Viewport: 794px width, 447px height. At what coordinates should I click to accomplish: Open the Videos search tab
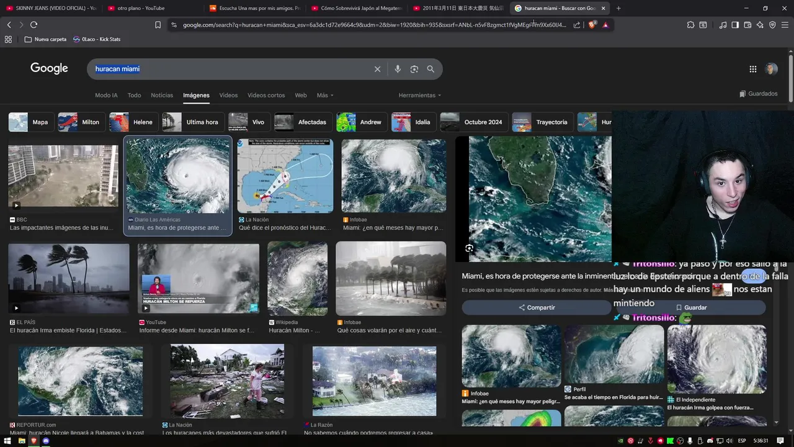[x=228, y=95]
